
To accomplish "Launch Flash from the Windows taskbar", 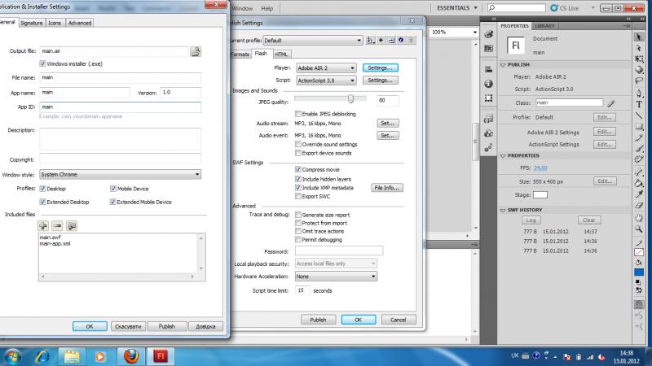I will [161, 356].
